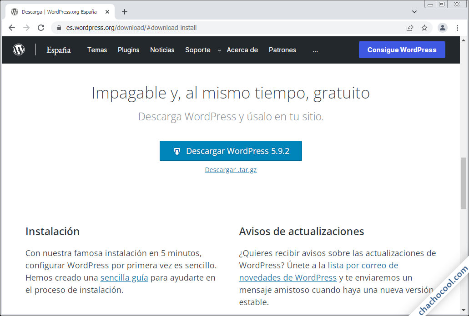
Task: Expand the Soporte submenu arrow
Action: (219, 50)
